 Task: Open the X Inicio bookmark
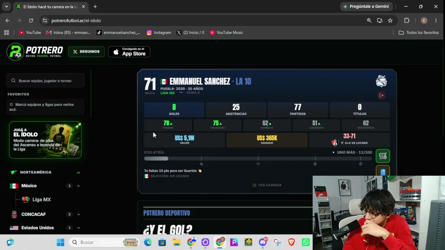[x=190, y=32]
